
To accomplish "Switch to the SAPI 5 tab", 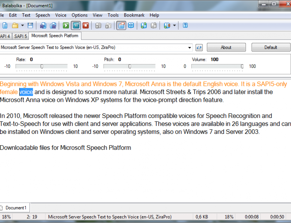I will pyautogui.click(x=21, y=36).
